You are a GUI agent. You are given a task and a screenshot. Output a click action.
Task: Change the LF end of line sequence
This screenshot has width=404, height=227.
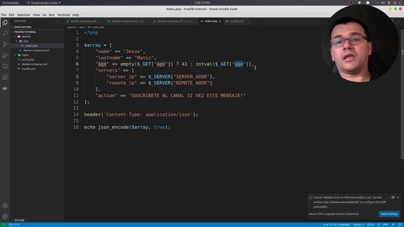coord(379,224)
